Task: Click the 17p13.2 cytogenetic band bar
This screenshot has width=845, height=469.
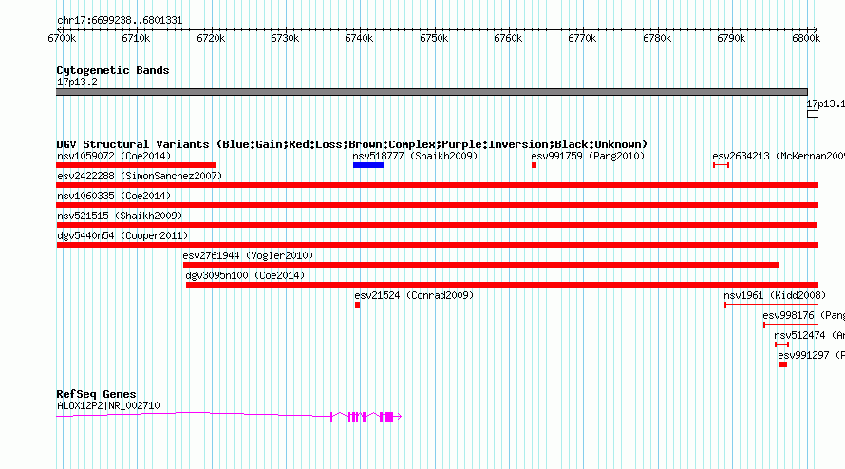Action: [x=432, y=92]
